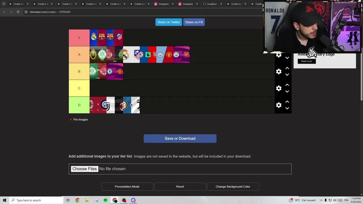Show hidden system tray icons
Viewport: 363px width, 204px height.
click(321, 200)
